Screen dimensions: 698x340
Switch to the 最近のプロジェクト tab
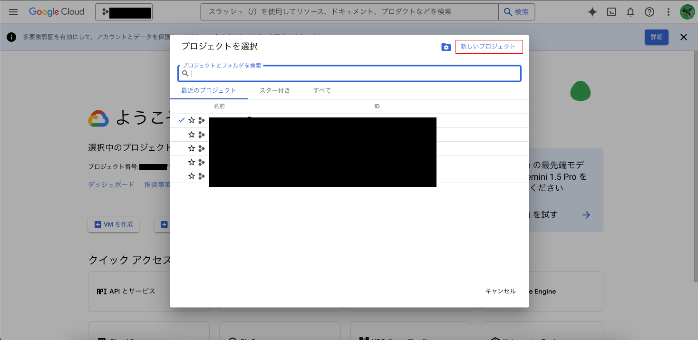209,90
